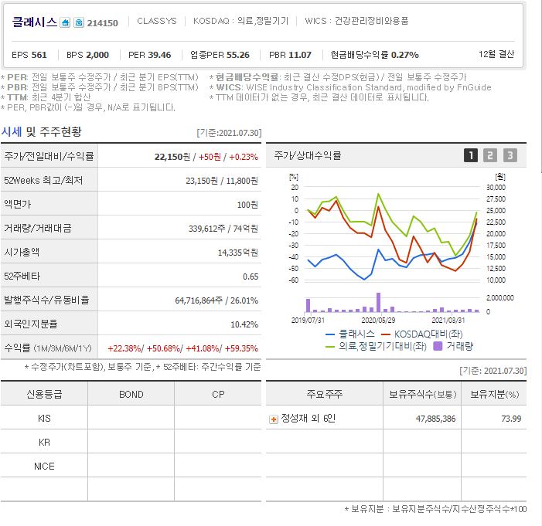Click the red KOSDAQ대비 legend line
This screenshot has height=526, width=542.
point(385,334)
